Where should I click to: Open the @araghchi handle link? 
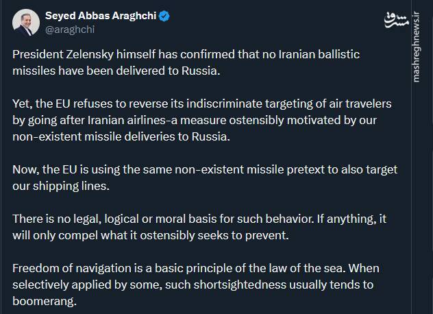click(x=69, y=29)
